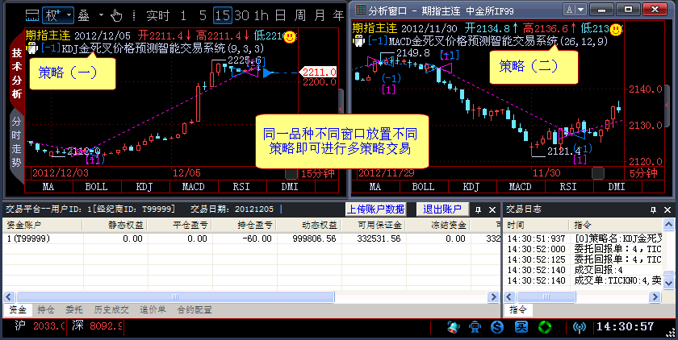Click the 上传账户数据 button
This screenshot has height=340, width=678.
(375, 209)
